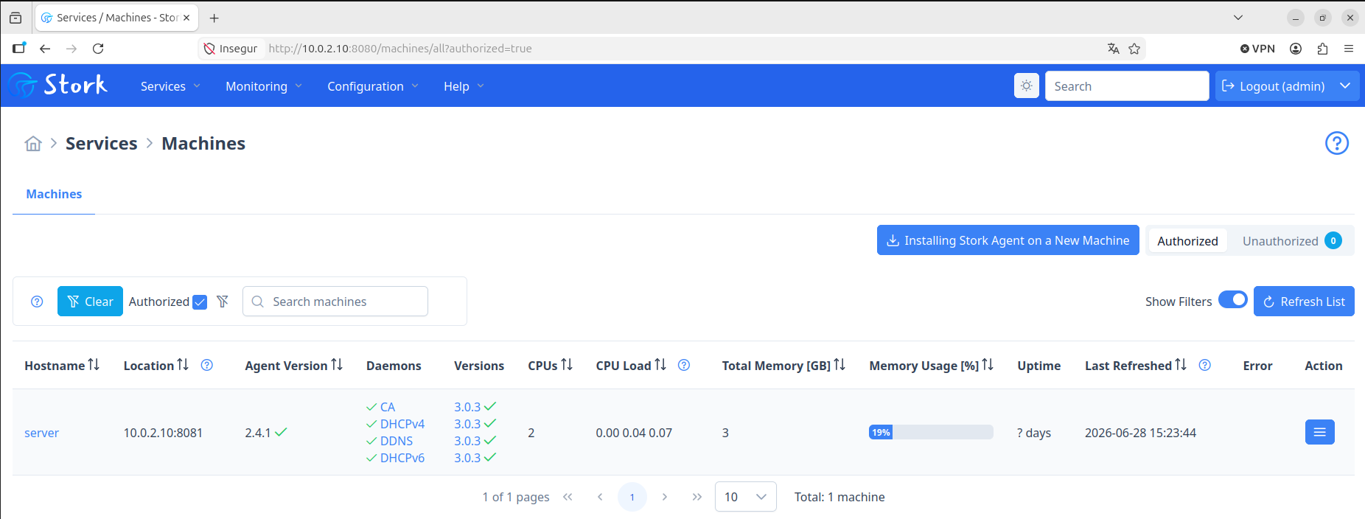The image size is (1365, 519).
Task: Select the Machines tab
Action: point(54,194)
